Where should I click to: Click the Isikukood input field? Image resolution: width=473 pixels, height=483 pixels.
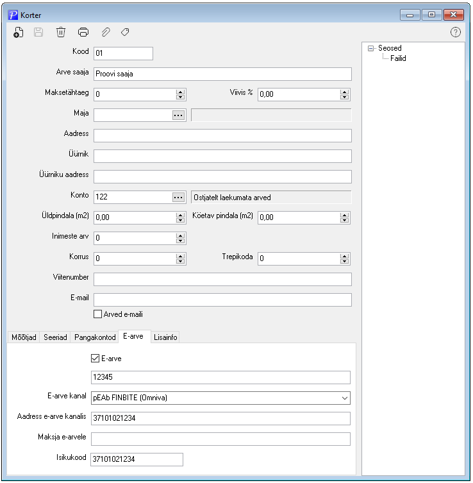click(137, 460)
